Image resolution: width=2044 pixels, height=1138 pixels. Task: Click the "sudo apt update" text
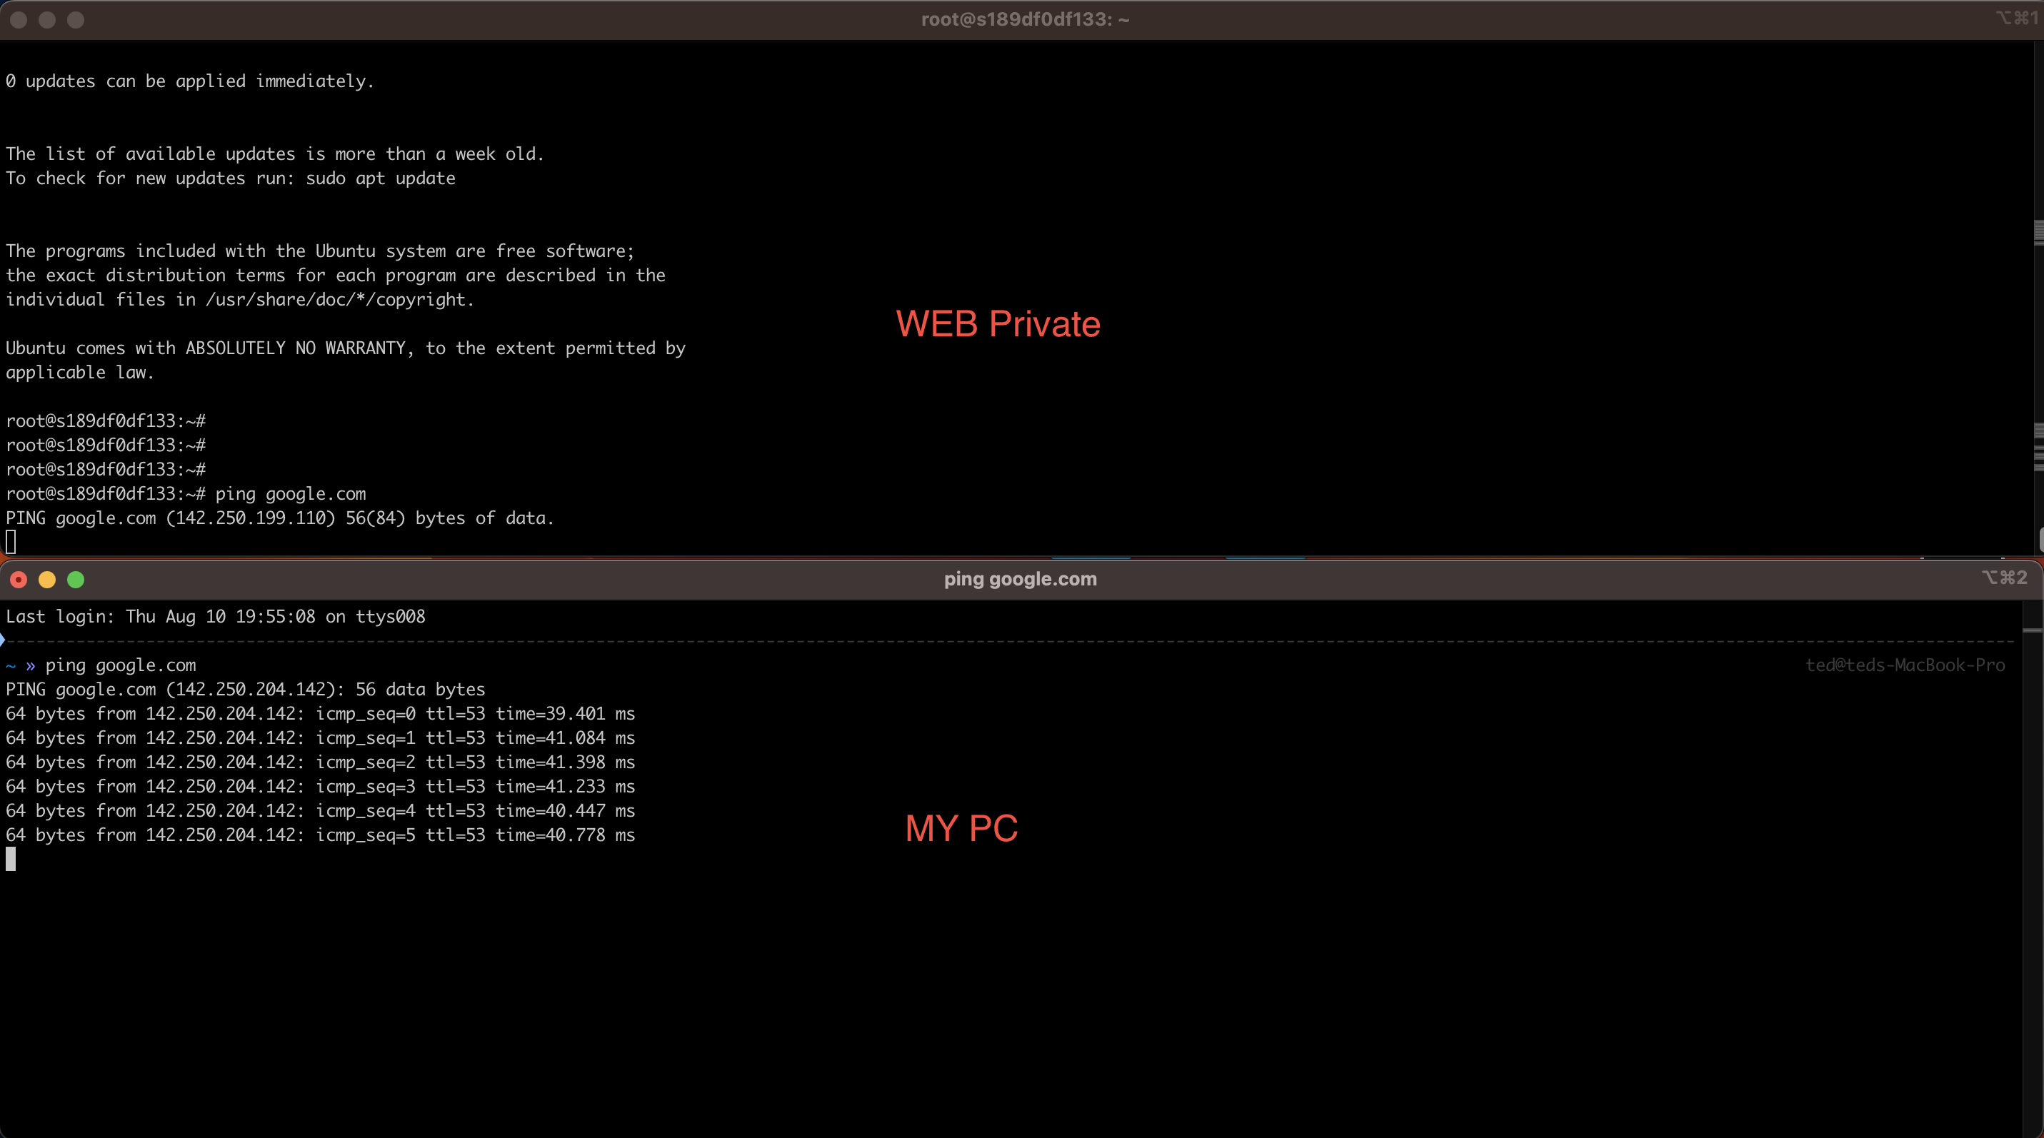tap(380, 178)
